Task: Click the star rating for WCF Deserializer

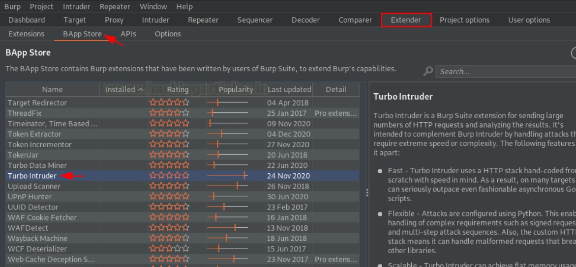Action: tap(169, 249)
